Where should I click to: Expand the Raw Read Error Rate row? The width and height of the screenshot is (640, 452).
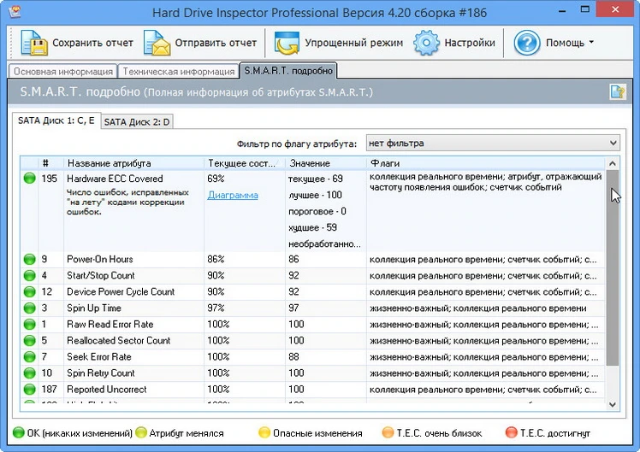click(312, 325)
